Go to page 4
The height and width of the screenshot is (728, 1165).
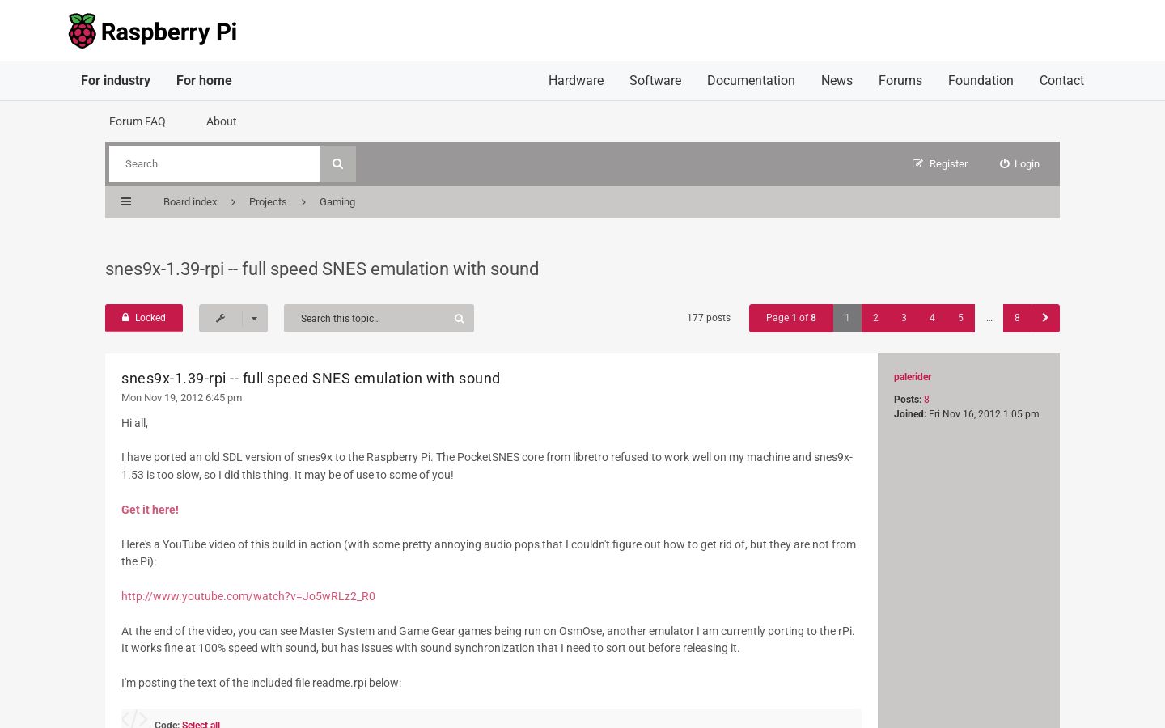pyautogui.click(x=932, y=318)
